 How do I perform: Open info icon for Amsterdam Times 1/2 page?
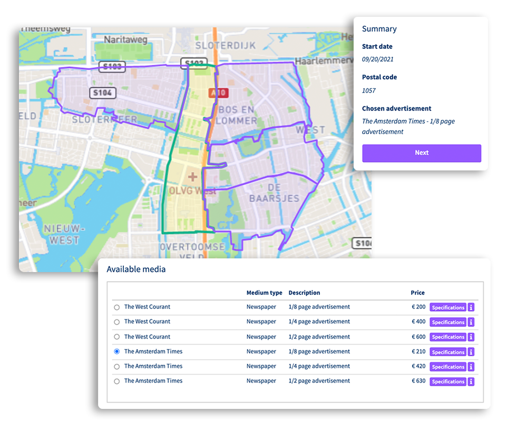coord(471,382)
